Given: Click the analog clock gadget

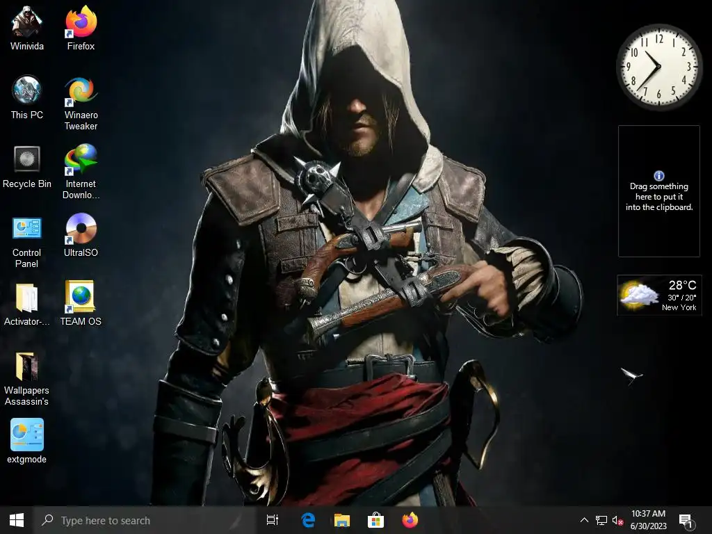Looking at the screenshot, I should (659, 66).
